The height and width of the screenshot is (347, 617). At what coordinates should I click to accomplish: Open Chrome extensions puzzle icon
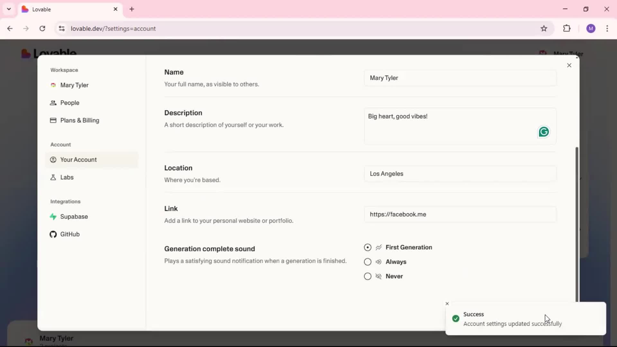tap(567, 29)
